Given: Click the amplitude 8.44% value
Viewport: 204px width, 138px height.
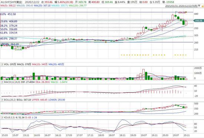Looking at the screenshot, I should (x=122, y=2).
